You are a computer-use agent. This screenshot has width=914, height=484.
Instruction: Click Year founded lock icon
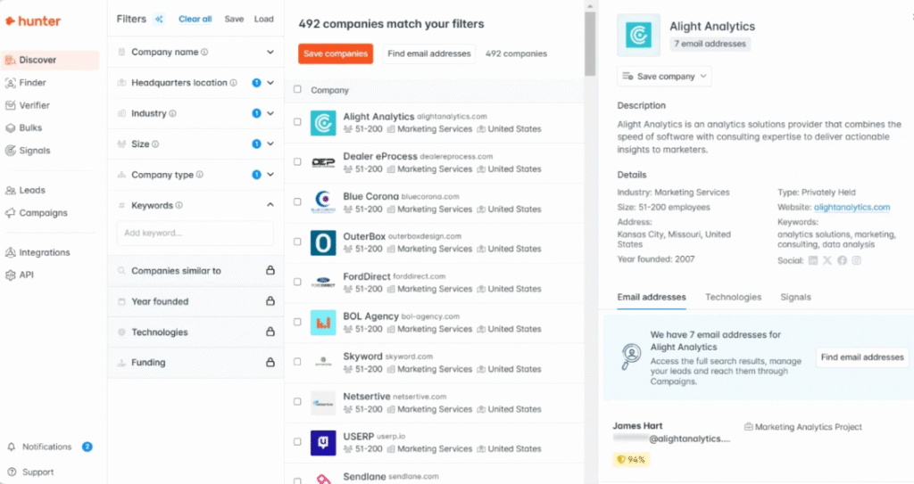[270, 301]
